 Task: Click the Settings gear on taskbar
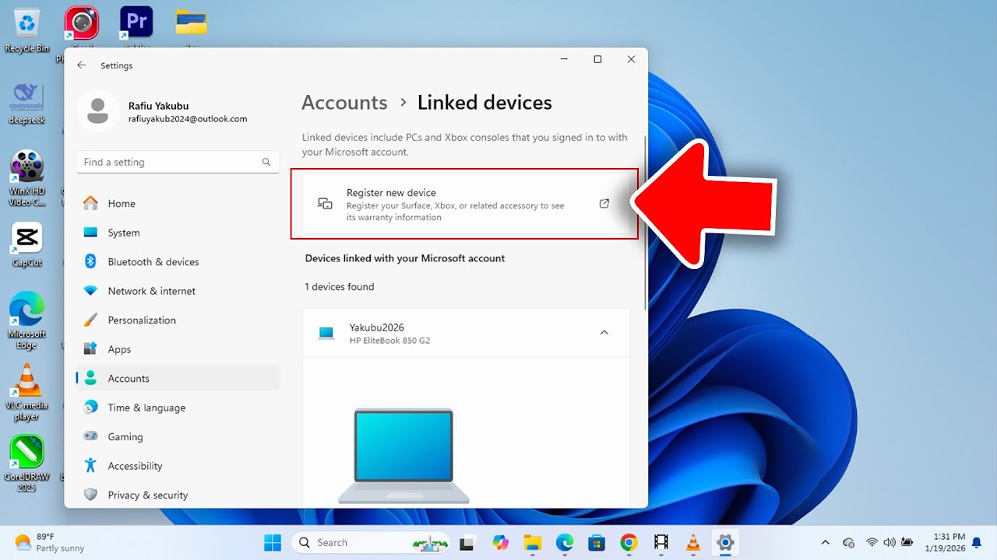tap(725, 542)
